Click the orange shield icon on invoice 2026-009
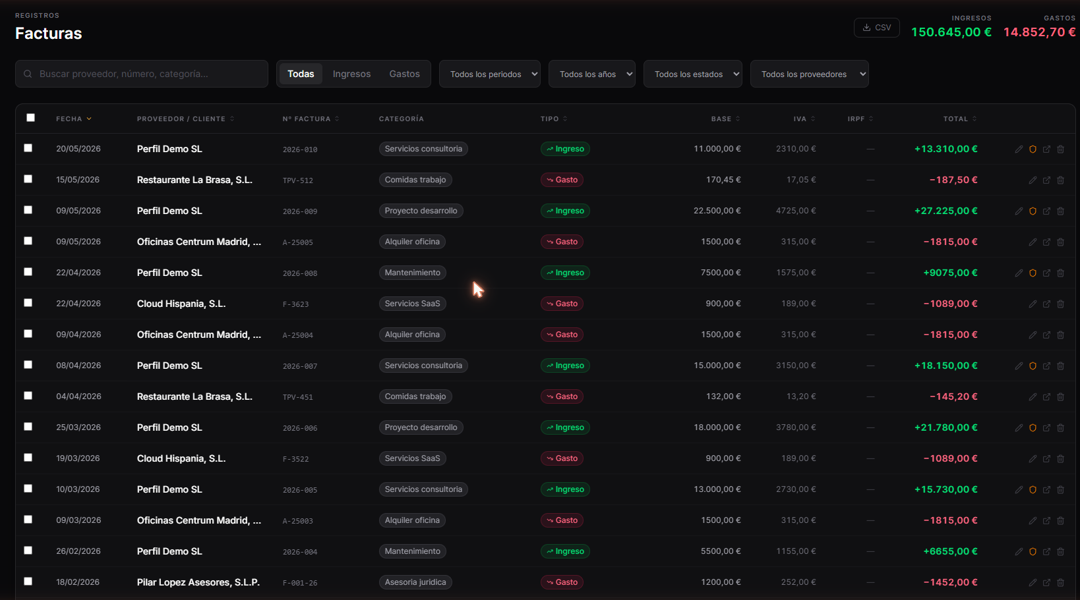The image size is (1080, 600). coord(1033,211)
